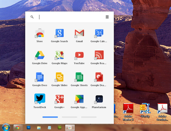
Task: Launch the Google Drawings app
Action: pyautogui.click(x=99, y=77)
